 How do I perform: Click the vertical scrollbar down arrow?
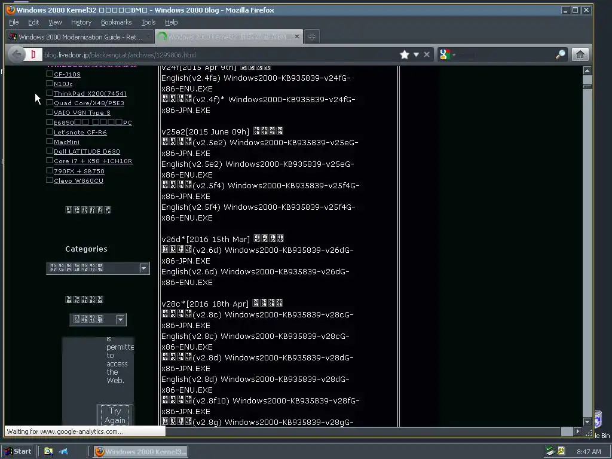click(x=587, y=422)
